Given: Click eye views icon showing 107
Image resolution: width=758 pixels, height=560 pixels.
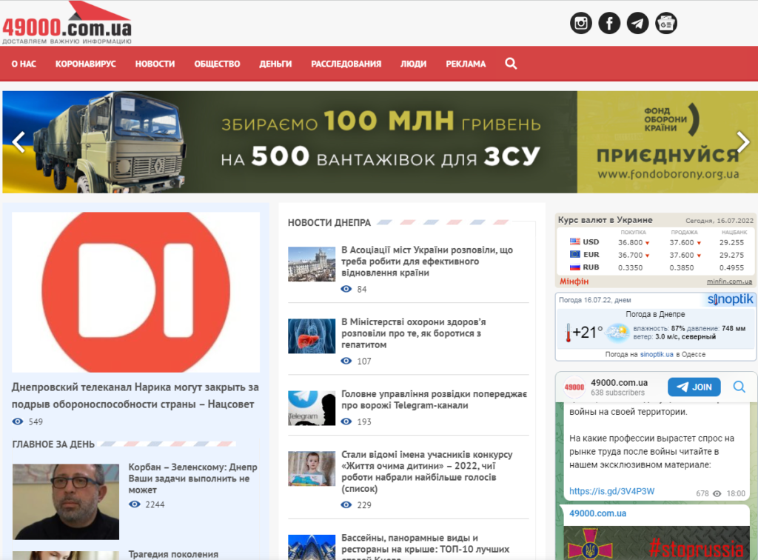Looking at the screenshot, I should pyautogui.click(x=346, y=361).
